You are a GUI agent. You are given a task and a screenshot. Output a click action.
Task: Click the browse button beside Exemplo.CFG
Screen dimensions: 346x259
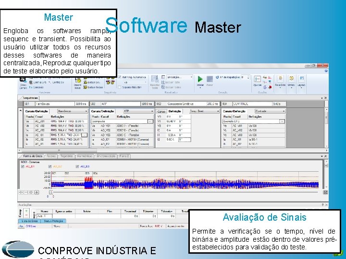(x=282, y=121)
